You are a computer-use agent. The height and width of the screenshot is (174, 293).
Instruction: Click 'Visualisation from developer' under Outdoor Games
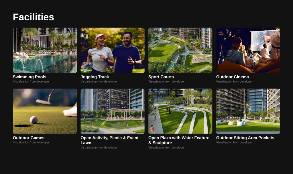click(x=31, y=142)
